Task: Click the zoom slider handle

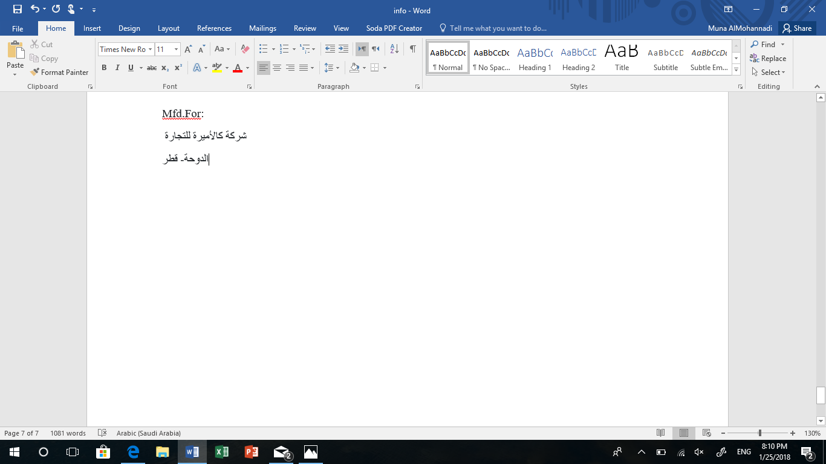Action: tap(759, 433)
